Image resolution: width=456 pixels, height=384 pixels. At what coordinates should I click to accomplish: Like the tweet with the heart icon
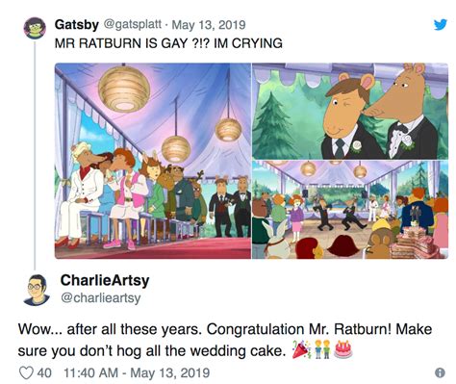[x=26, y=372]
